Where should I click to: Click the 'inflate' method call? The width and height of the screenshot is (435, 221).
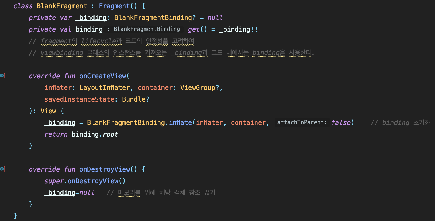coord(180,123)
